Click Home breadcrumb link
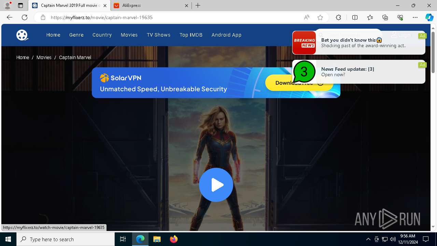437x246 pixels. [x=23, y=57]
